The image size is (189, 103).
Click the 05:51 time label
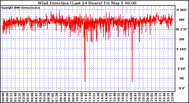44,97
